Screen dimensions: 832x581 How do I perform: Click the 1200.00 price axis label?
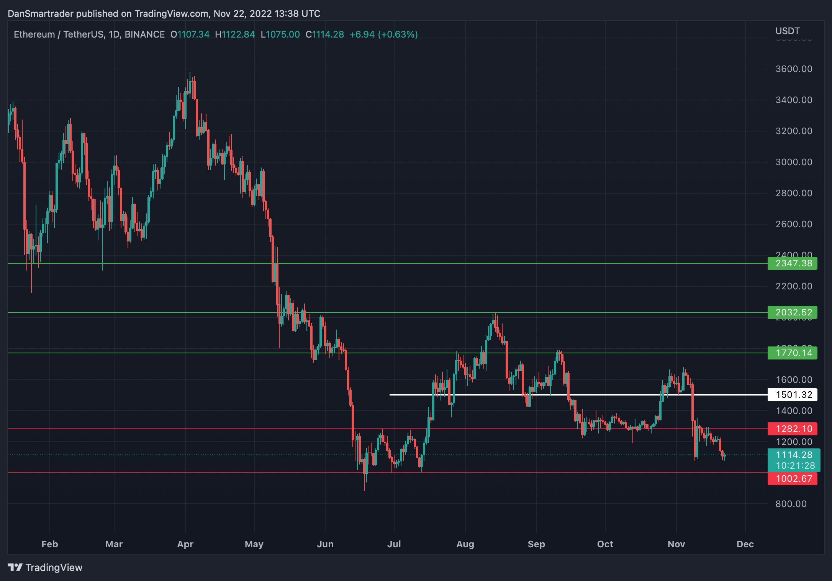(x=794, y=442)
